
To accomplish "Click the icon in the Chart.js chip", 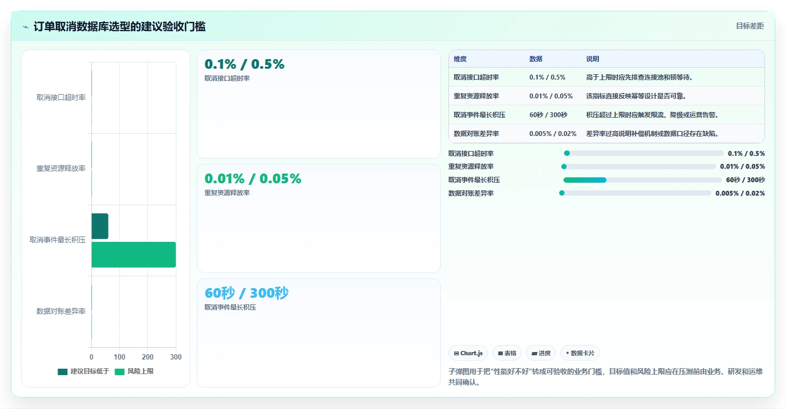I will click(456, 354).
